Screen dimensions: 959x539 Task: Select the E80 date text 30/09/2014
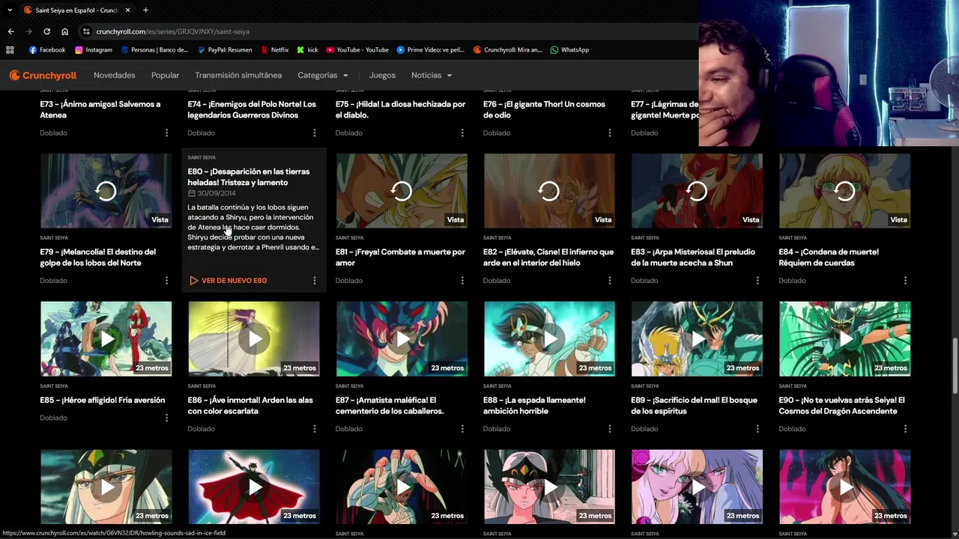click(x=217, y=193)
